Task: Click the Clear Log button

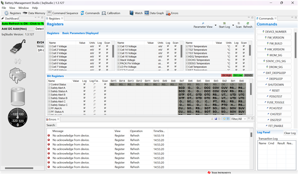Action: click(290, 133)
